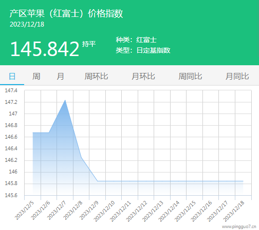Click the final data point at 2023/12/18
The width and height of the screenshot is (259, 230).
click(243, 181)
